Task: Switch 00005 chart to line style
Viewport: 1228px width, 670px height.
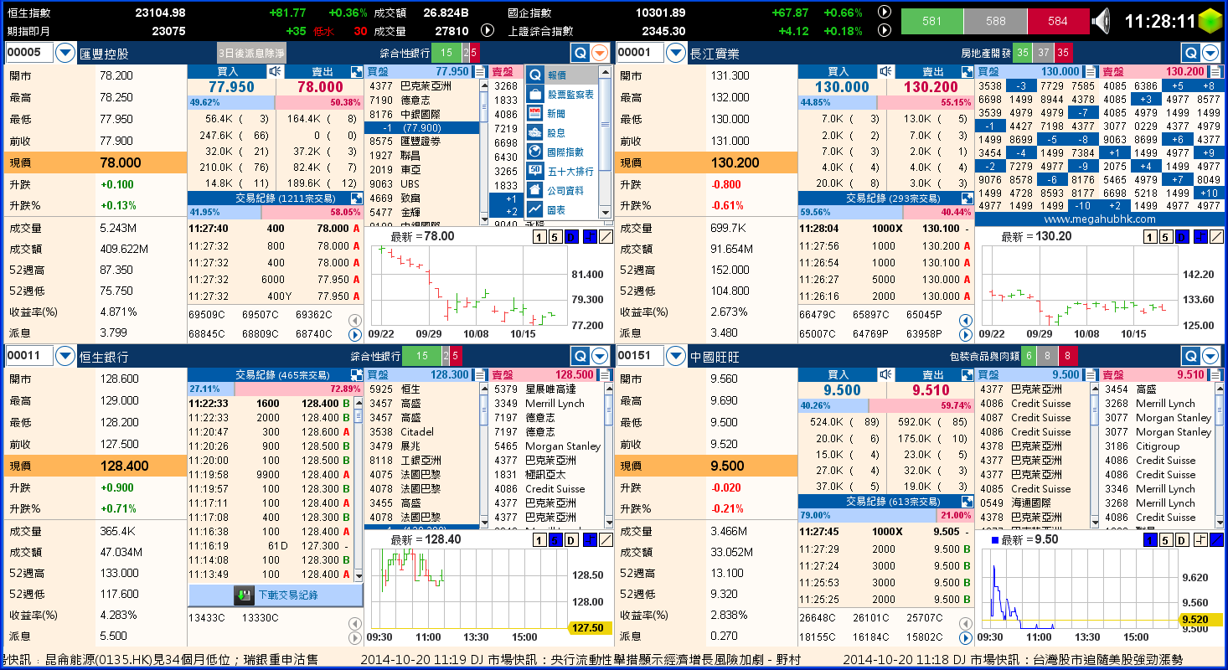Action: coord(606,237)
